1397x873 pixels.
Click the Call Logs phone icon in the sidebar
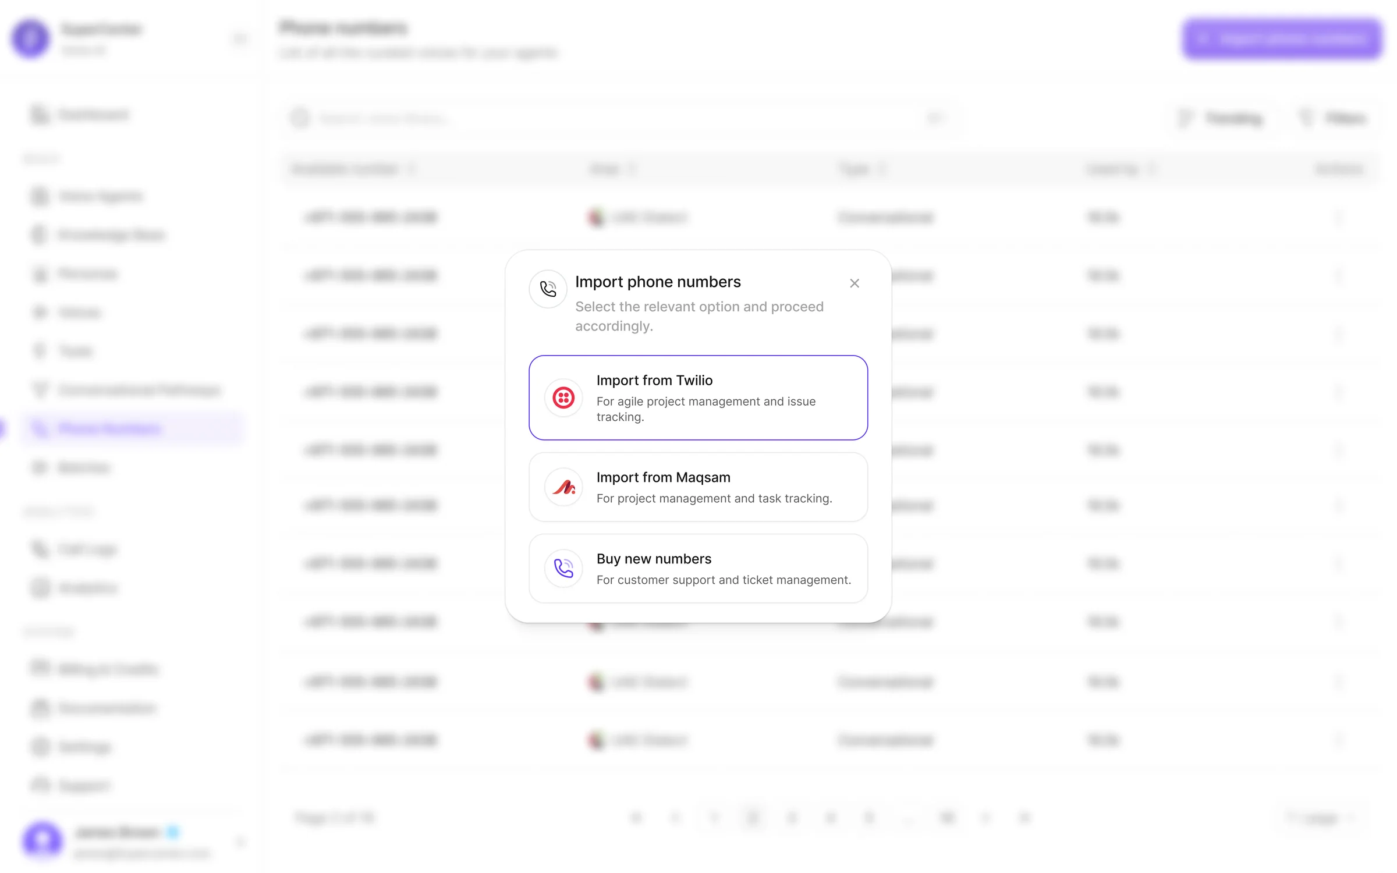point(38,549)
